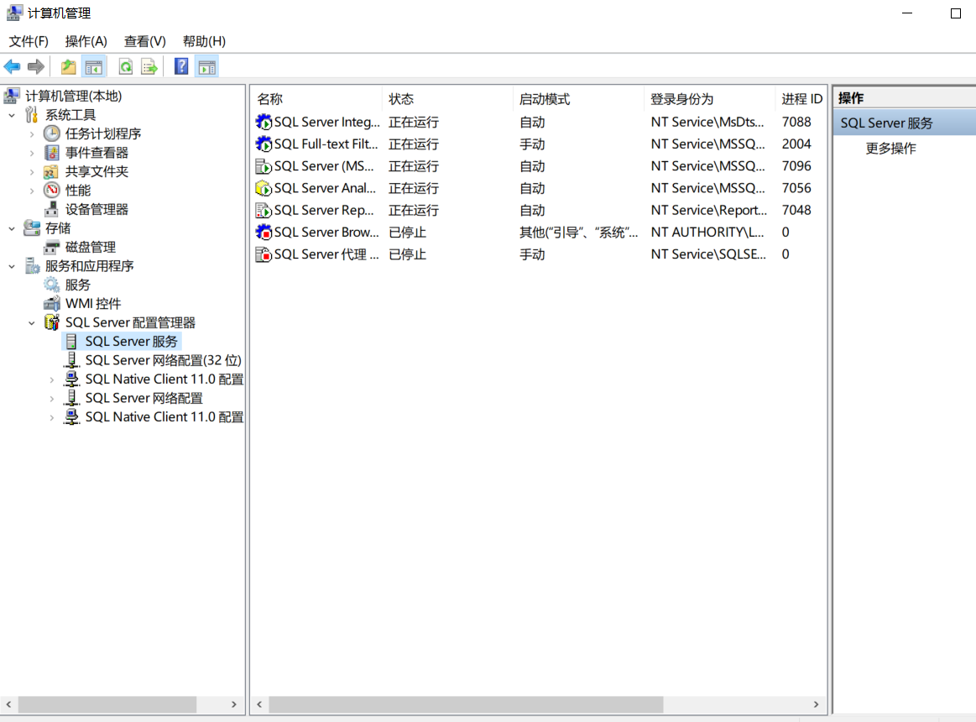
Task: Select SQL Server 服务 tree item
Action: click(132, 342)
